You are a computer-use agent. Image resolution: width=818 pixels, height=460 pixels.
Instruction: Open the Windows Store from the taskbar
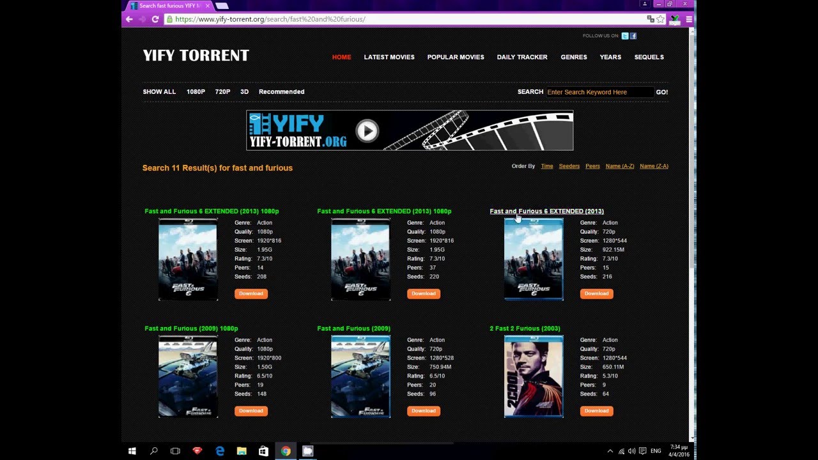(263, 451)
